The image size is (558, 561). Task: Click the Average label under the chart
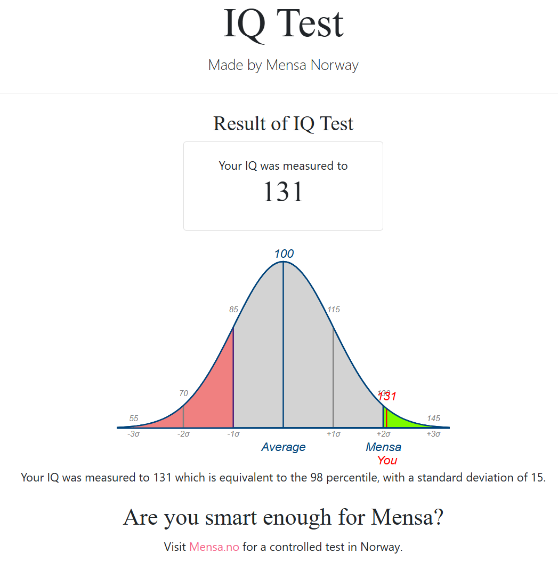(x=284, y=447)
